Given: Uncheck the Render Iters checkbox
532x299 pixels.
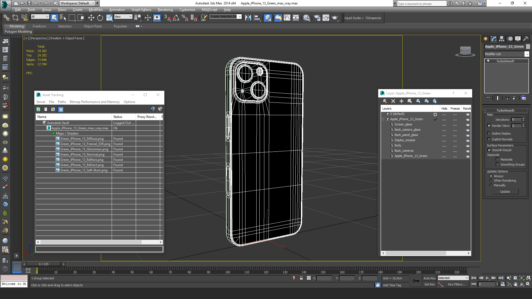Looking at the screenshot, I should tap(489, 126).
